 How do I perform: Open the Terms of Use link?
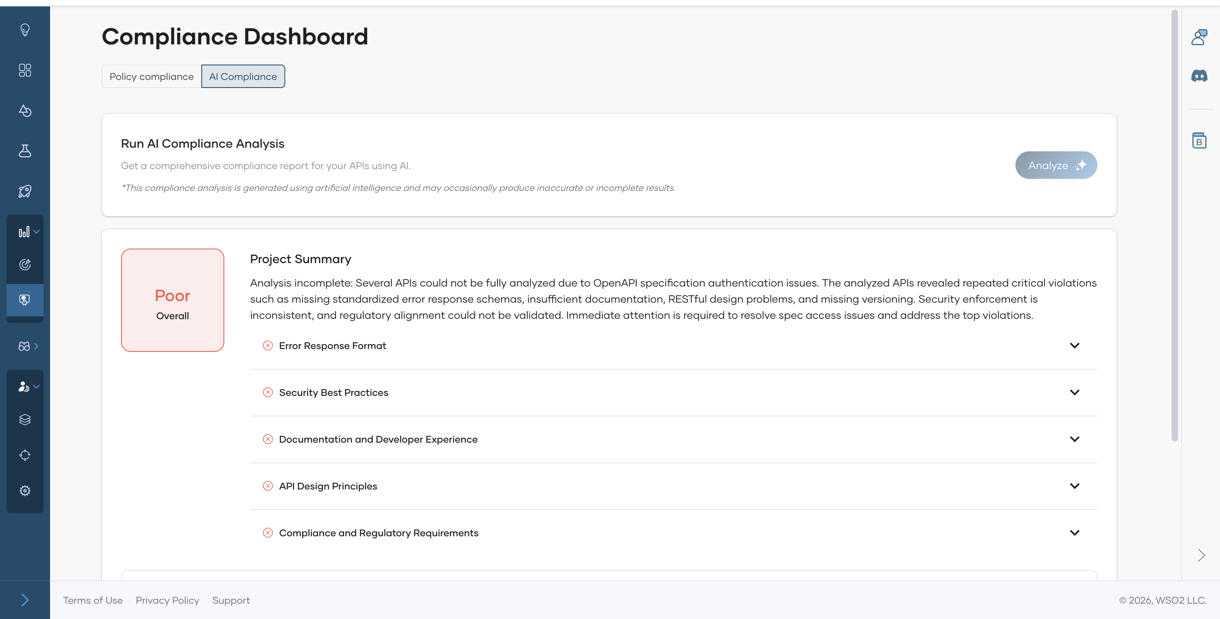tap(93, 600)
